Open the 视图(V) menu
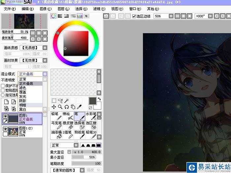The height and width of the screenshot is (173, 231). point(117,9)
